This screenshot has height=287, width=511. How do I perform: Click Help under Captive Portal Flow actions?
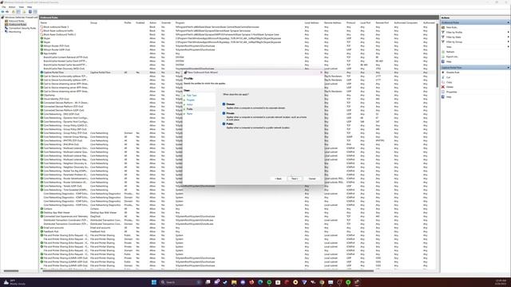click(x=449, y=96)
